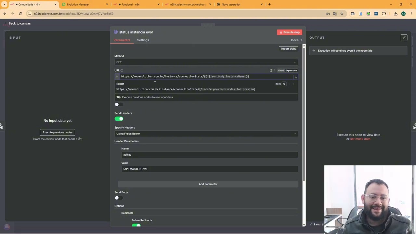Open the Chrome three-dot menu
The image size is (416, 234).
411,14
